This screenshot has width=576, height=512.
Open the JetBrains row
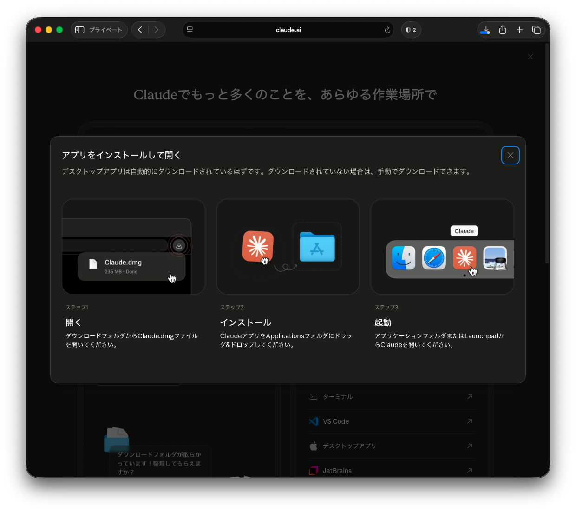(392, 470)
